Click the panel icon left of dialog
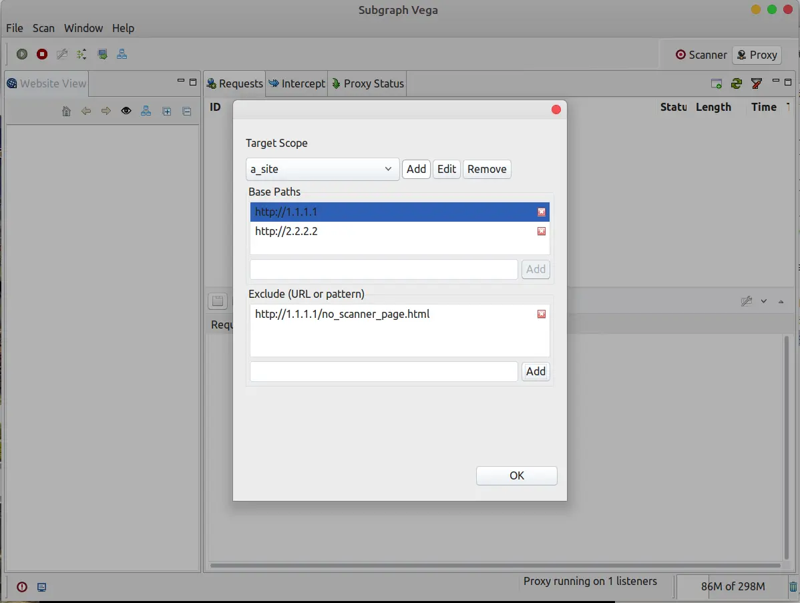800x603 pixels. tap(218, 301)
